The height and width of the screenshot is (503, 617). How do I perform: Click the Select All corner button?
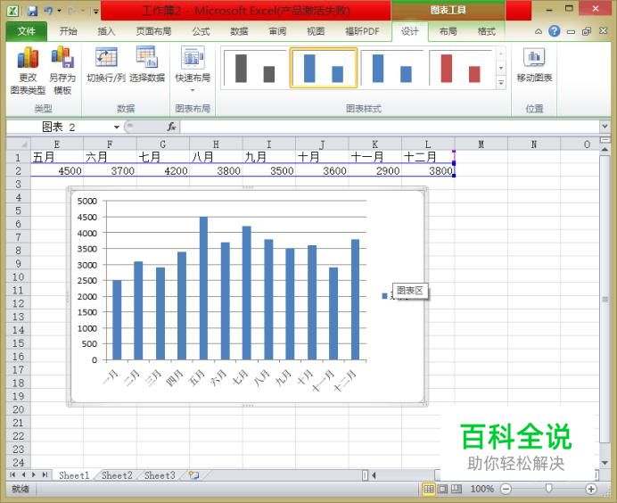click(19, 144)
